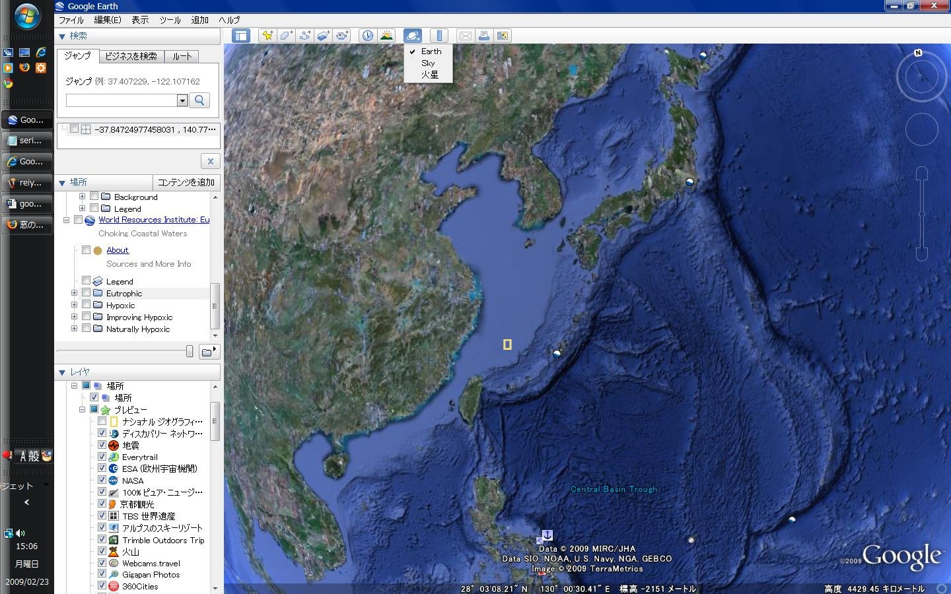Click the zoom slider on the map
This screenshot has height=594, width=951.
coord(921,214)
